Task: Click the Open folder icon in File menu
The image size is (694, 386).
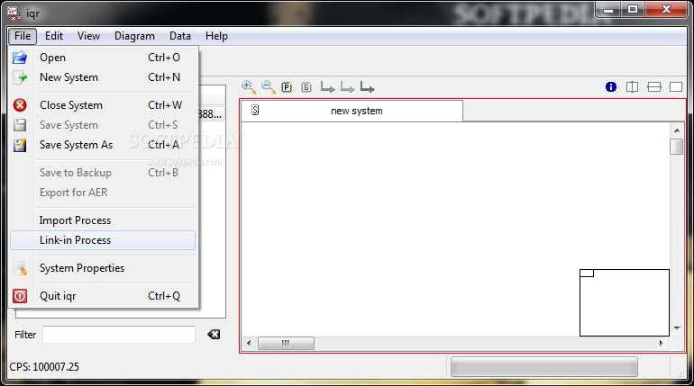Action: (20, 58)
